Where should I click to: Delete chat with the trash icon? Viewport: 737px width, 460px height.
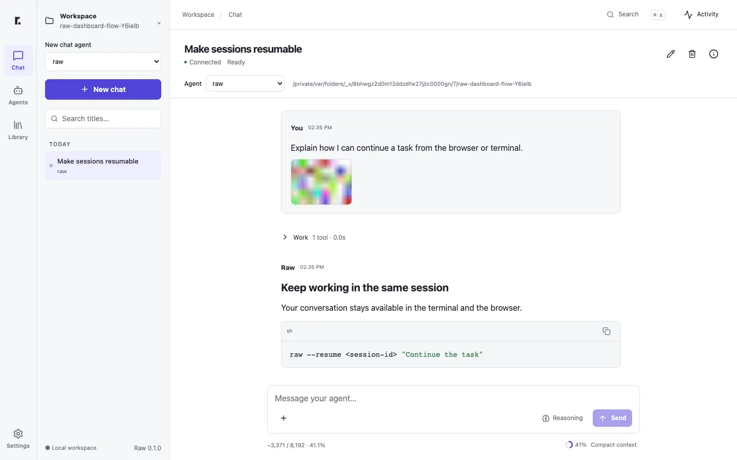692,54
